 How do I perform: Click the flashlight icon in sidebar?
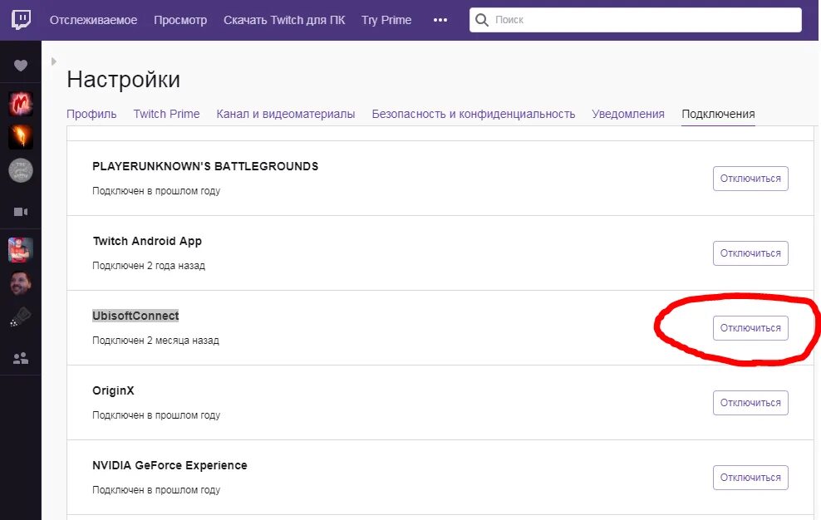tap(21, 317)
